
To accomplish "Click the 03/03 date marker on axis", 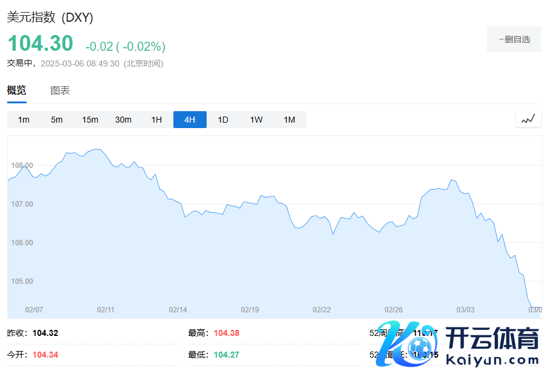I will pyautogui.click(x=465, y=309).
